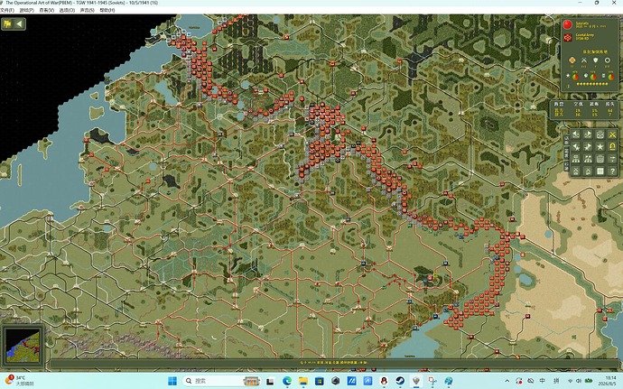
Task: Select the top vertical tab beside control grid
Action: click(567, 141)
